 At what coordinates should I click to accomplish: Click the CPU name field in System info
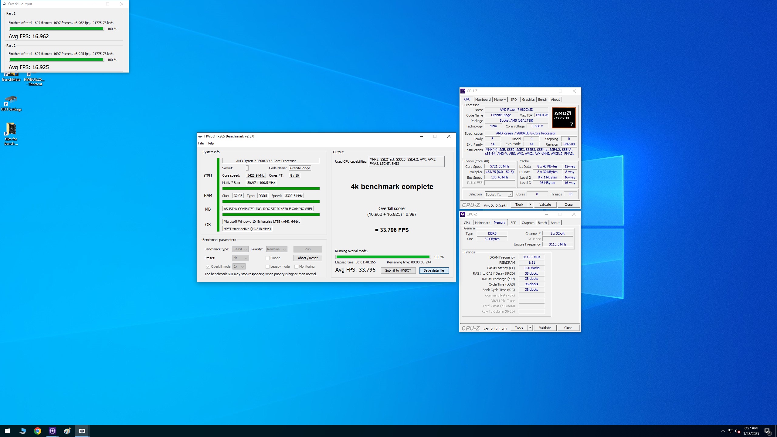(x=270, y=161)
